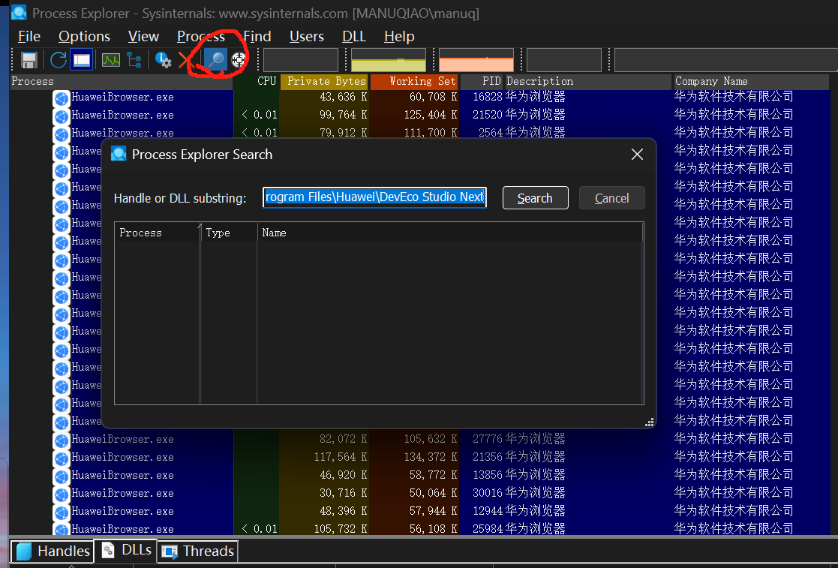Open process Properties with the info-gear icon
838x568 pixels.
163,60
